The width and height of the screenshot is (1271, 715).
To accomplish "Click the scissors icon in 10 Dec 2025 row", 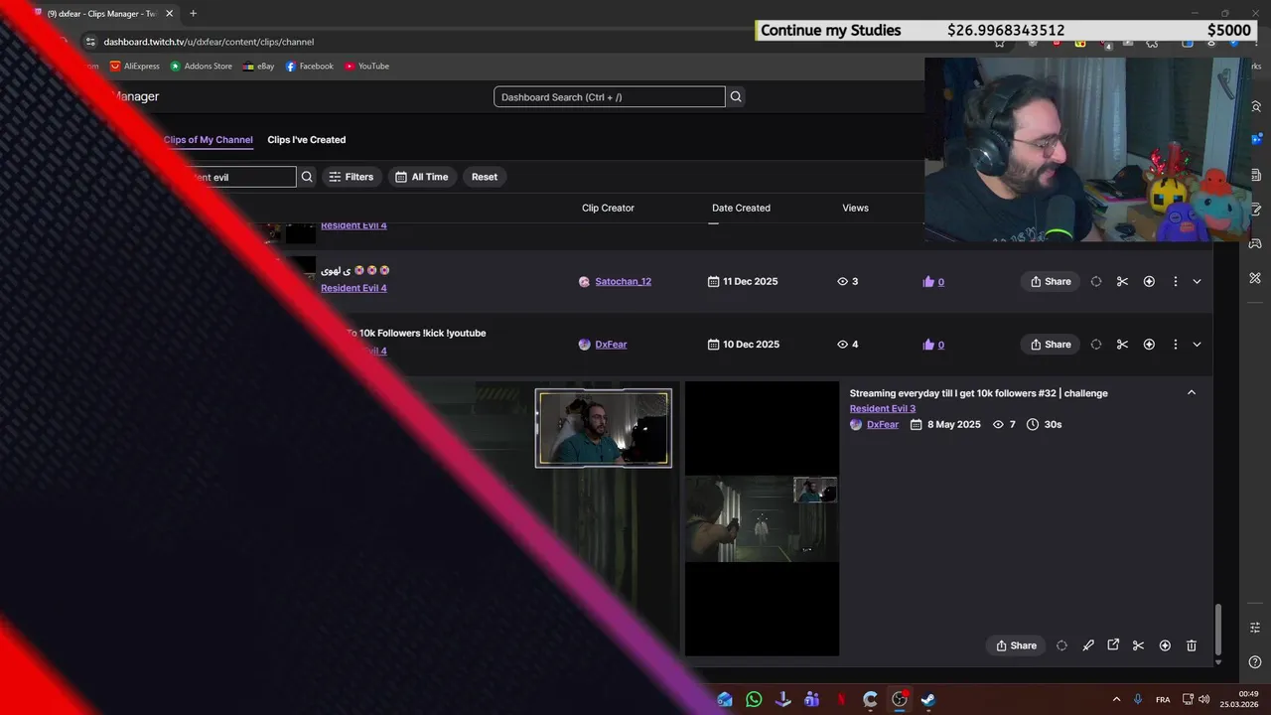I will pyautogui.click(x=1122, y=345).
